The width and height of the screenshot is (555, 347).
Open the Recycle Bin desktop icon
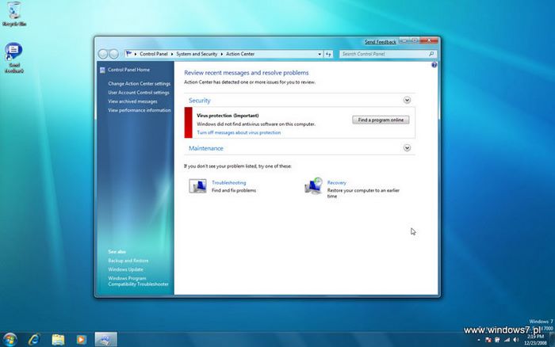tap(13, 14)
